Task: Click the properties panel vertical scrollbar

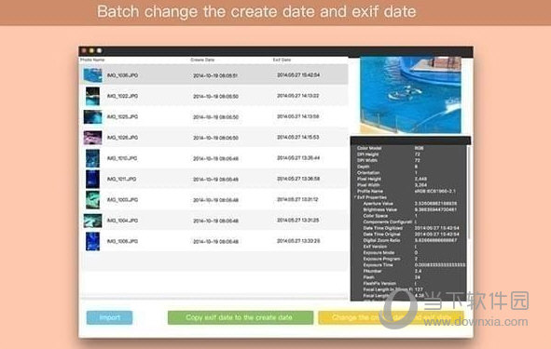Action: tap(468, 193)
